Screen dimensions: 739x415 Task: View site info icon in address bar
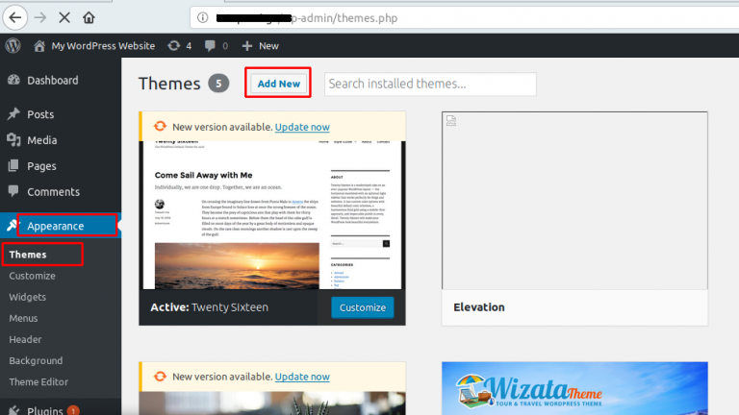(x=203, y=18)
